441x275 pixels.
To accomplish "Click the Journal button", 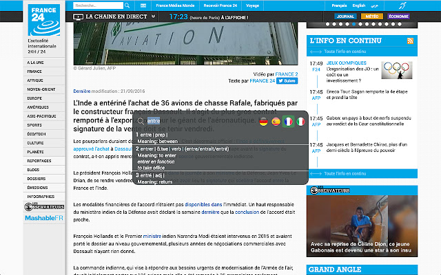I will tap(345, 16).
